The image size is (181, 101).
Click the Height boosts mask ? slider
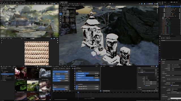pos(88,80)
